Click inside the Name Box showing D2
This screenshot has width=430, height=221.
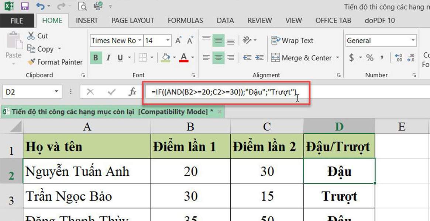tap(28, 91)
